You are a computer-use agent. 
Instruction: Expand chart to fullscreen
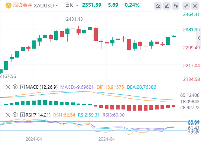click(x=186, y=6)
